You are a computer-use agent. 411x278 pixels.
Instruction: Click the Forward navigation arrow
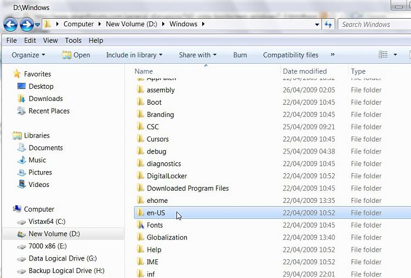pos(27,25)
